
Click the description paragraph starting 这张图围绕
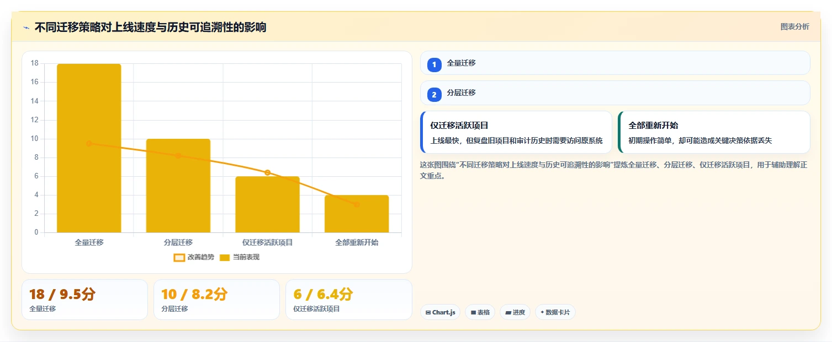click(x=614, y=170)
